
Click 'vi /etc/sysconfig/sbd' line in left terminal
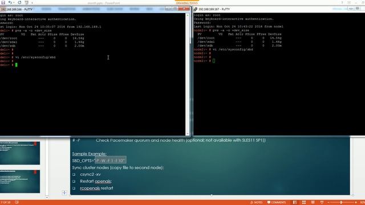point(35,57)
